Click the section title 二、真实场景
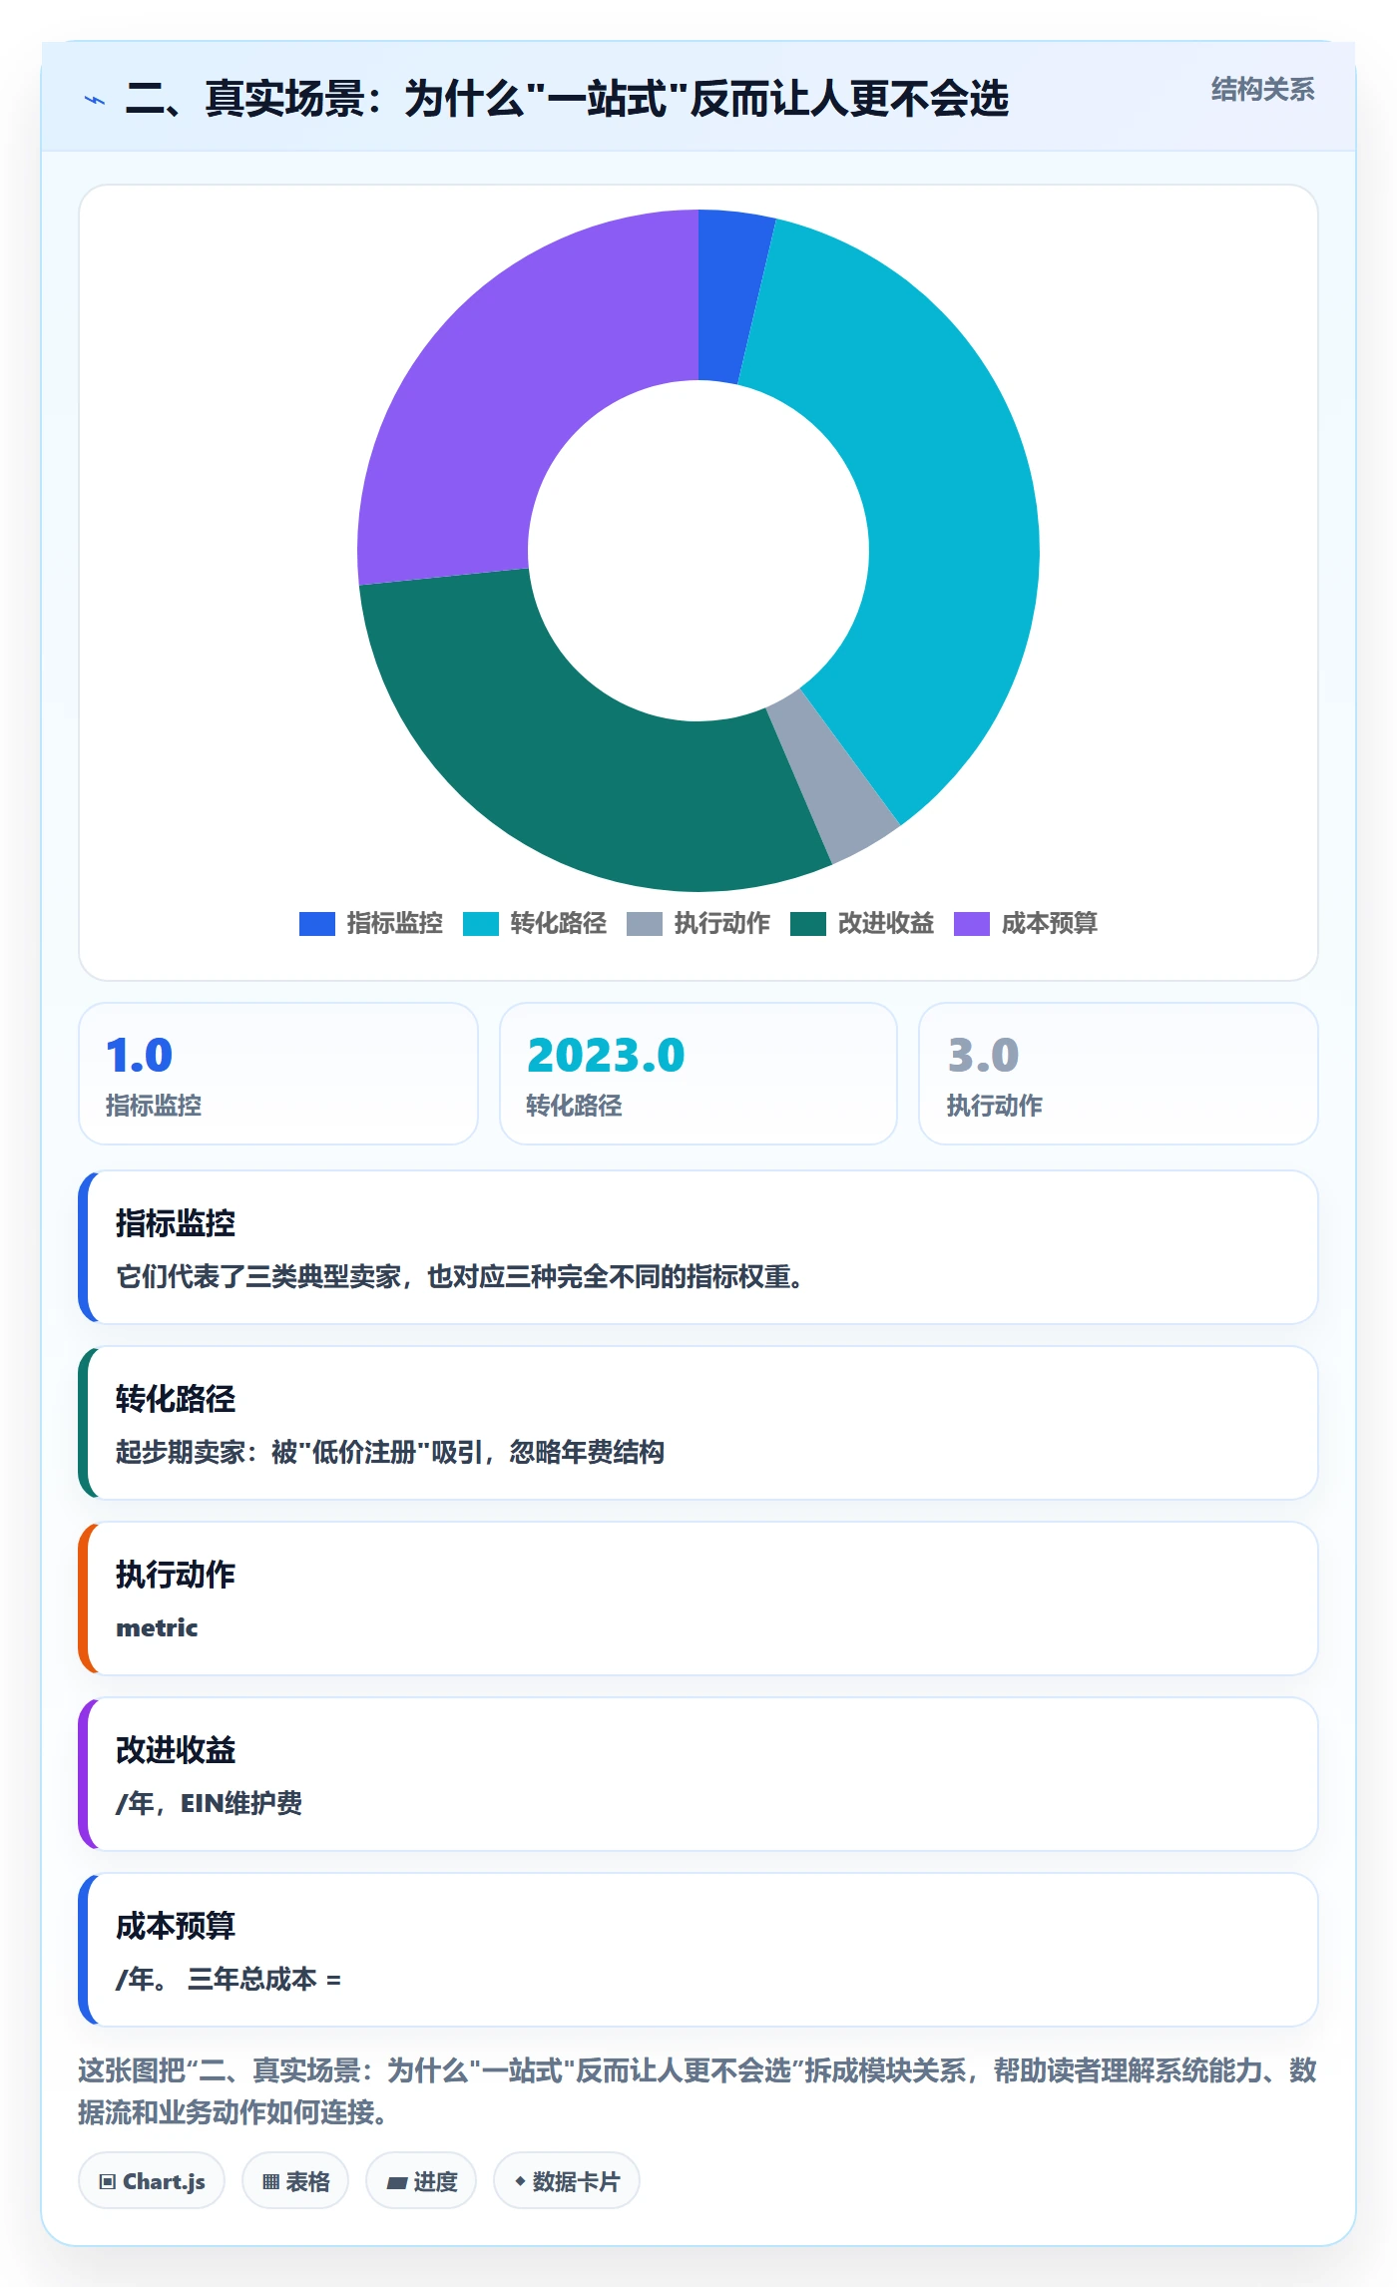1397x2287 pixels. tap(567, 99)
